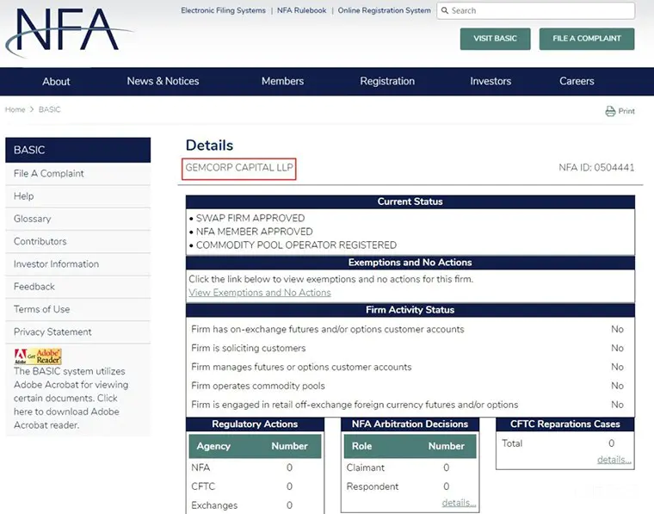This screenshot has width=654, height=514.
Task: Open Investor Information in sidebar
Action: [x=78, y=263]
